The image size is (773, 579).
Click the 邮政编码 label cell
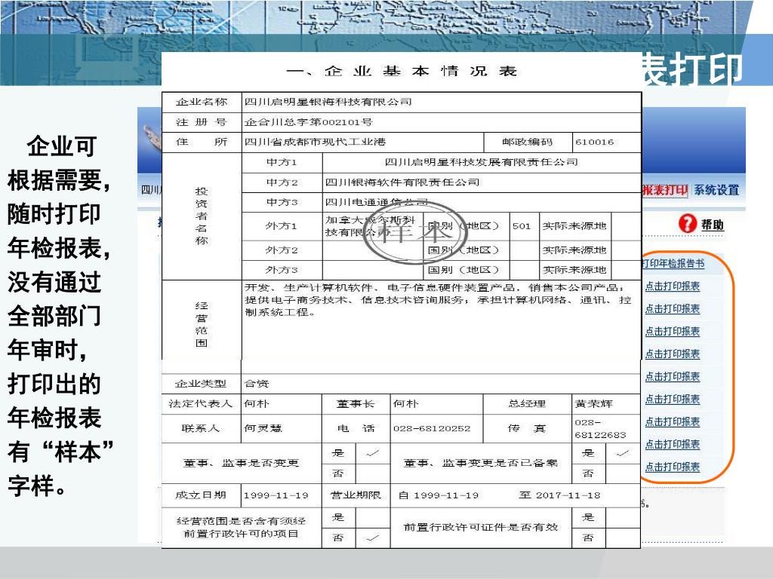tap(528, 142)
